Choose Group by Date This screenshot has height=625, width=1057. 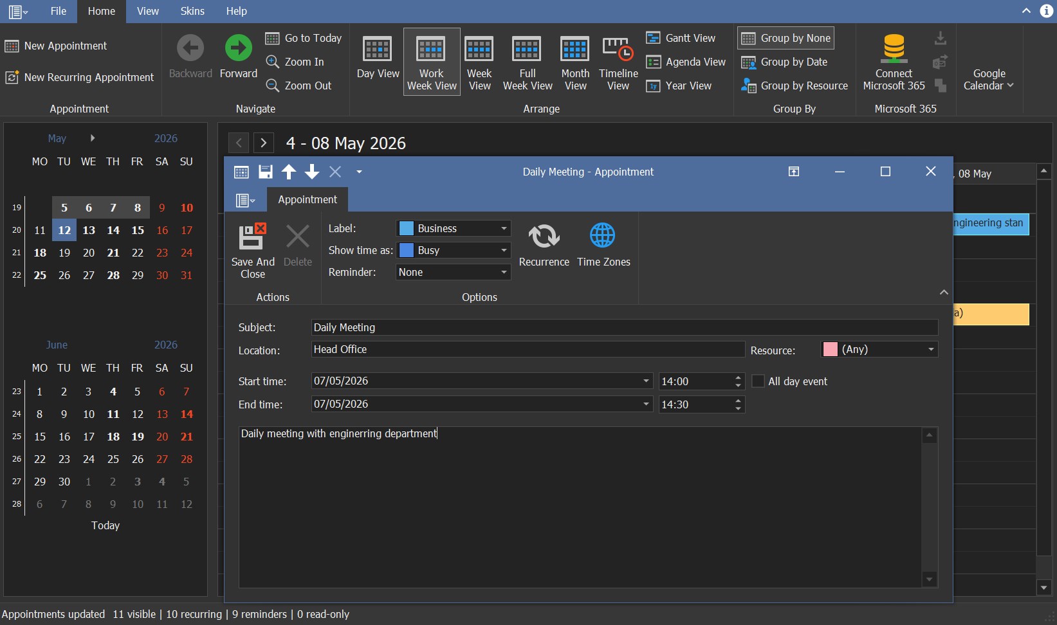[784, 62]
